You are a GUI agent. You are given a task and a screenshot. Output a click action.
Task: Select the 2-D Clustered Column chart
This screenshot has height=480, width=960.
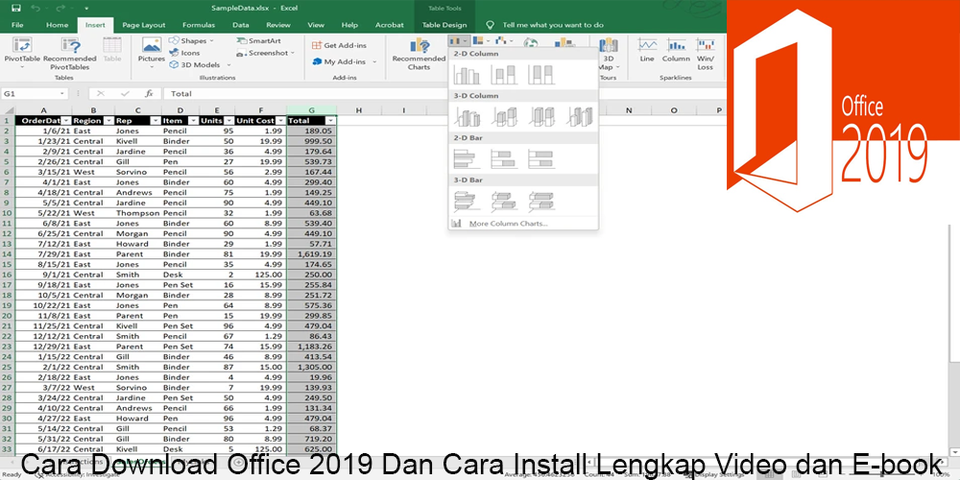467,75
